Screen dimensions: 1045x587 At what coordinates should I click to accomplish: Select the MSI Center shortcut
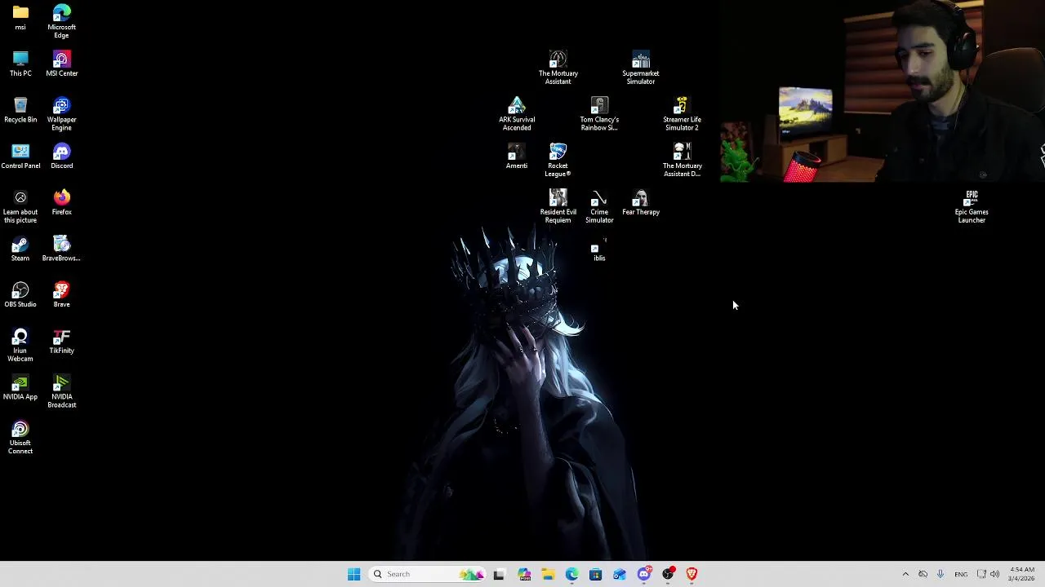pyautogui.click(x=61, y=64)
